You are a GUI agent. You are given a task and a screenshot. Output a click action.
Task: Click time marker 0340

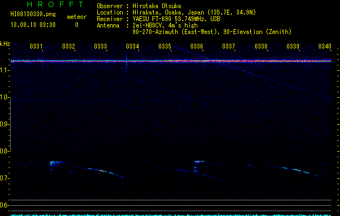pos(325,46)
